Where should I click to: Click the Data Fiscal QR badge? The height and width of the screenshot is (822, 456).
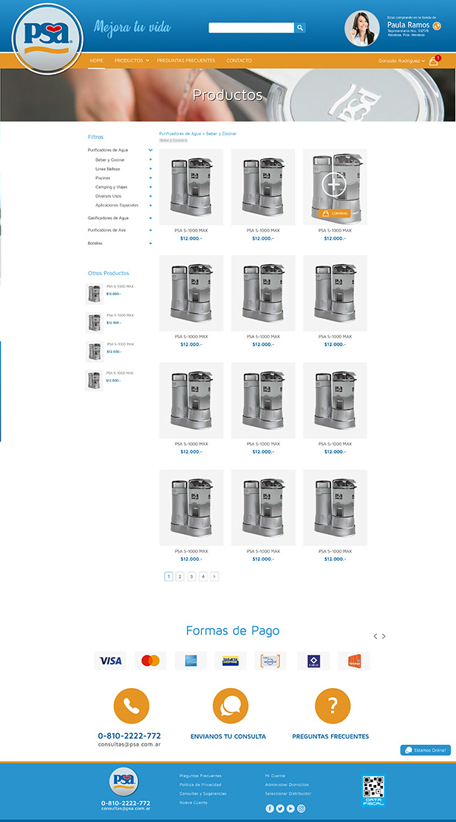click(373, 790)
